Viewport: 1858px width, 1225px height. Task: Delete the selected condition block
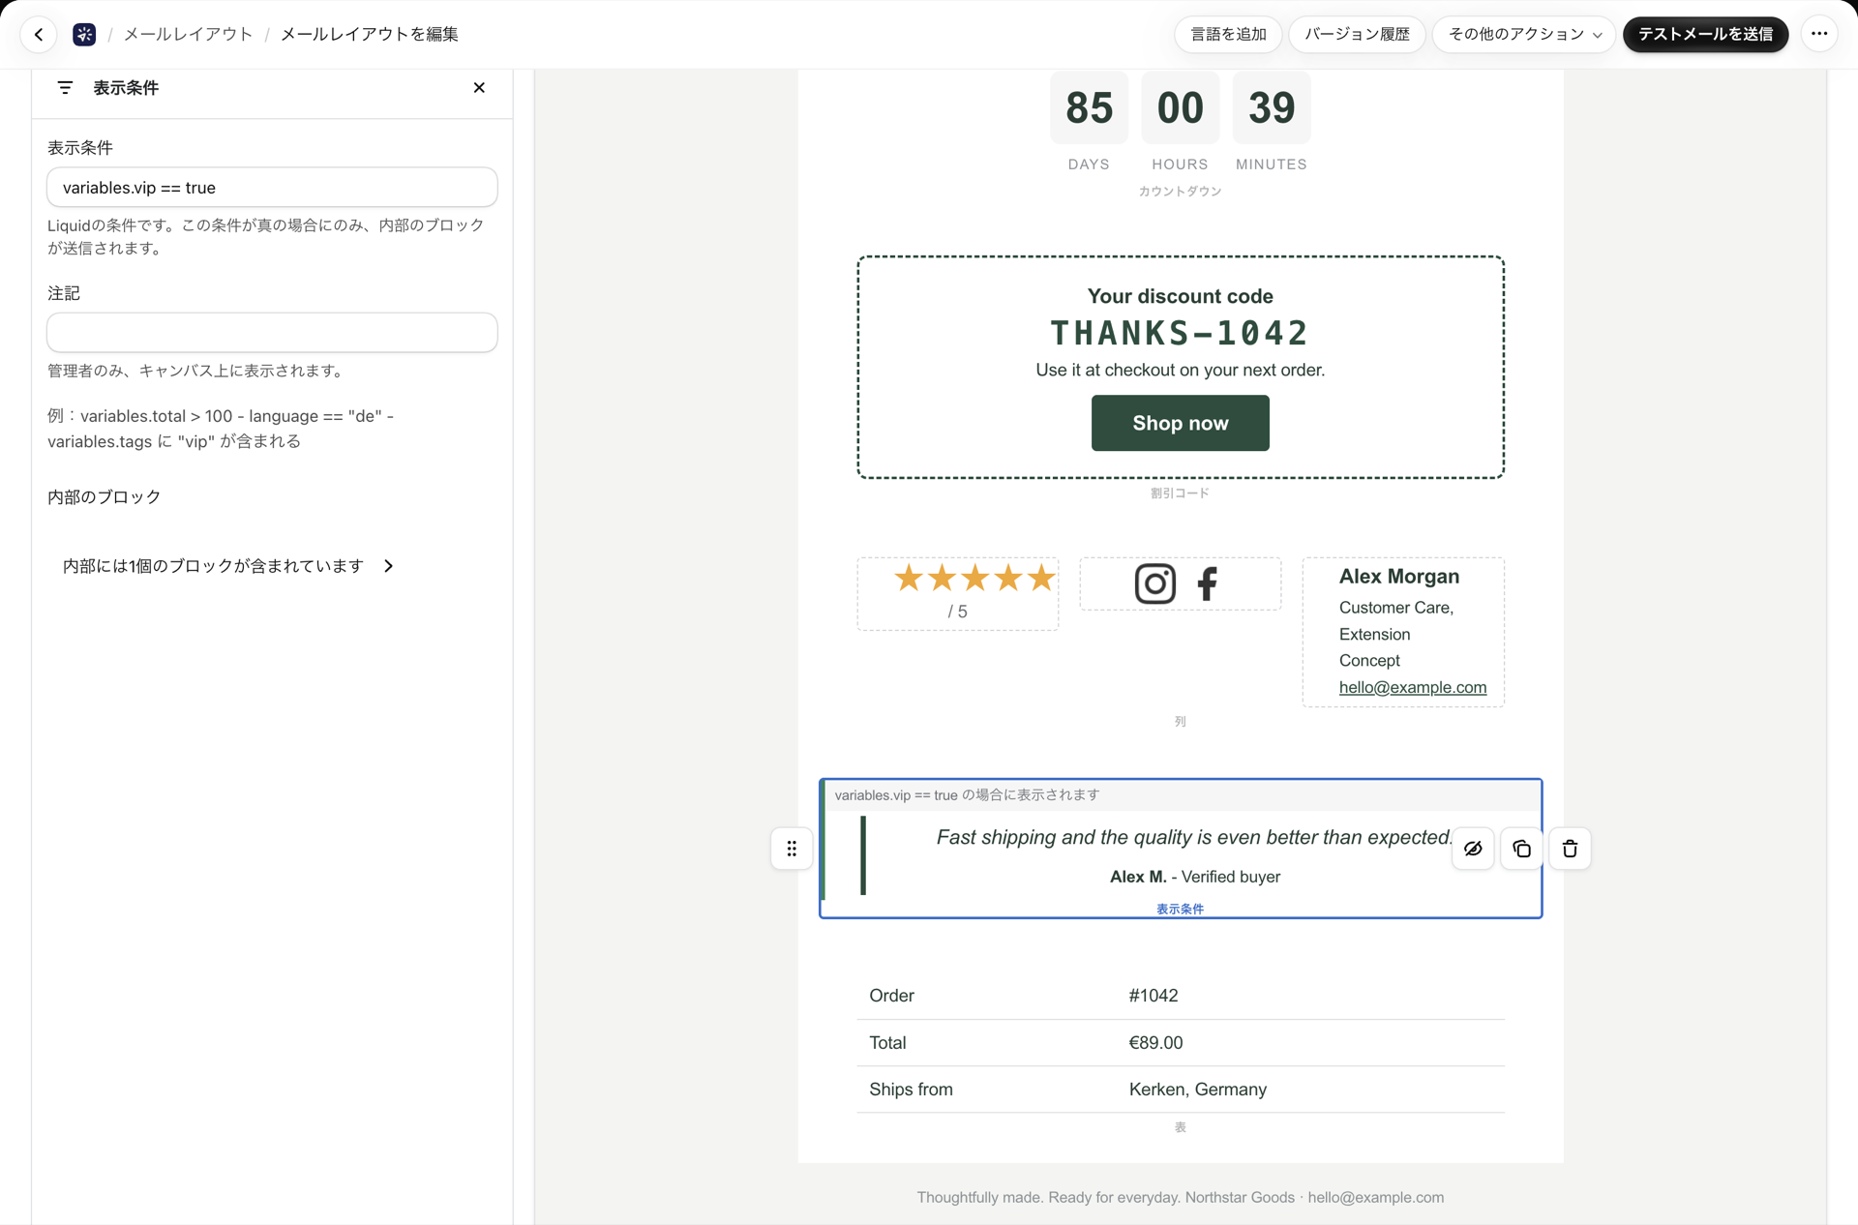1570,849
